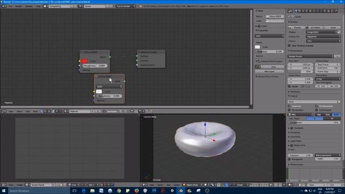Open the screen layout selector in top bar
345x194 pixels.
click(45, 6)
